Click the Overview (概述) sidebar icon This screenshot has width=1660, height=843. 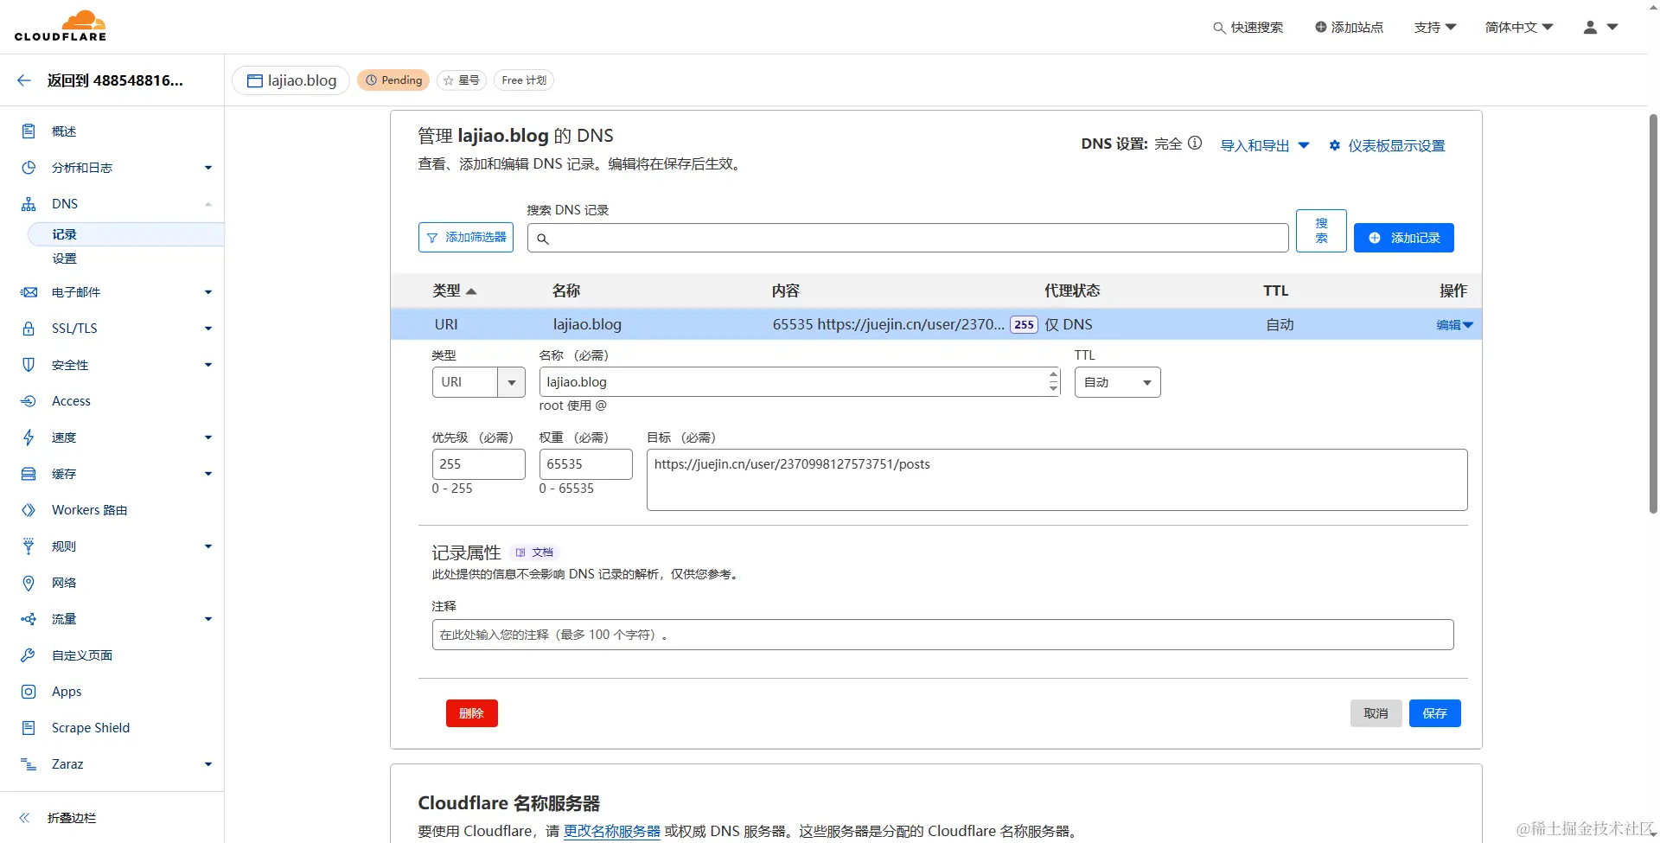click(29, 131)
